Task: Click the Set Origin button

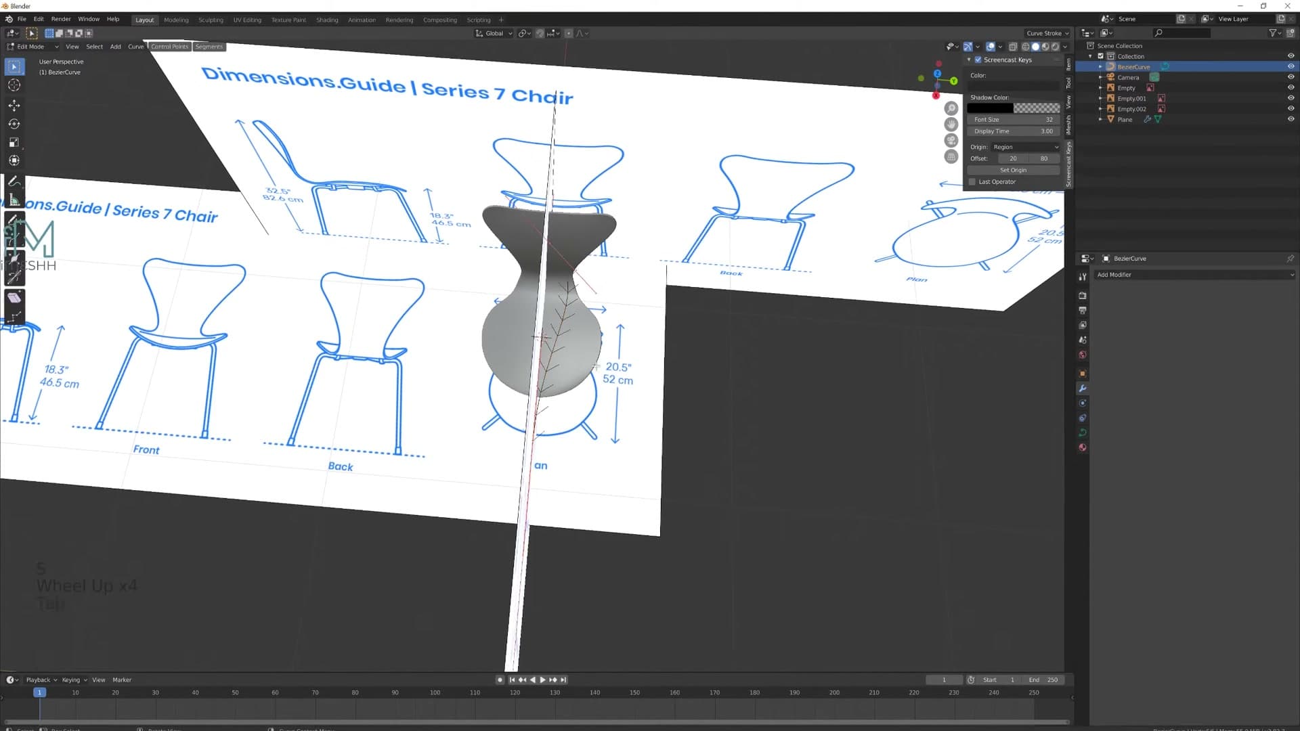Action: point(1013,170)
